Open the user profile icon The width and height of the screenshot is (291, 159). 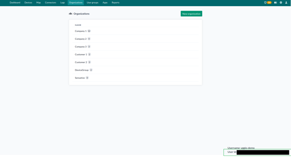point(286,2)
